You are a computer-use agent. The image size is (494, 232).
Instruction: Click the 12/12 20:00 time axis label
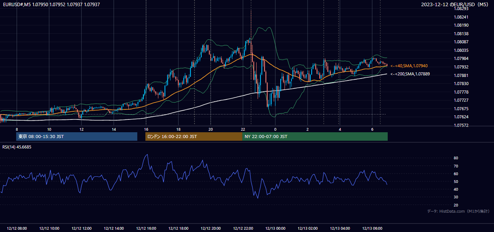click(x=211, y=229)
